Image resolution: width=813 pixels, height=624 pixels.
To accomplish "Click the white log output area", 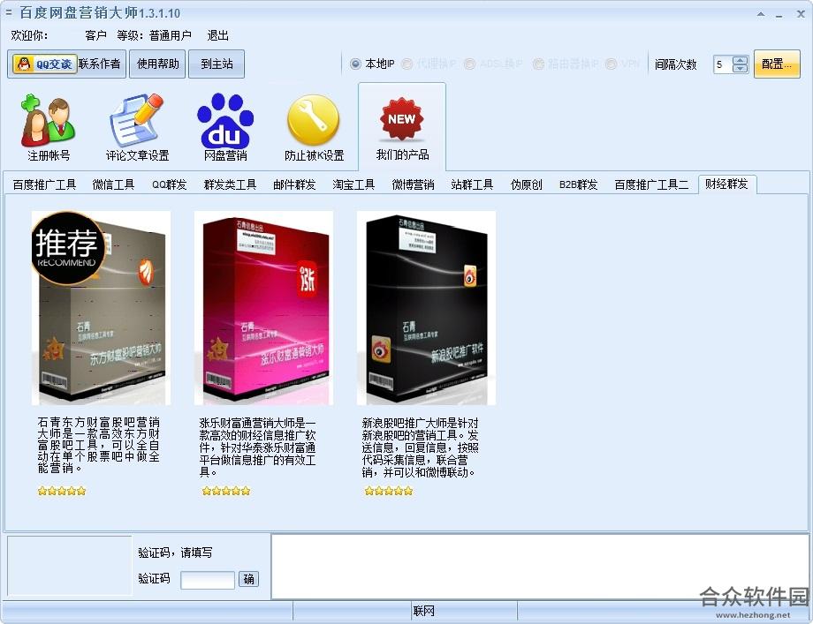I will click(x=539, y=567).
